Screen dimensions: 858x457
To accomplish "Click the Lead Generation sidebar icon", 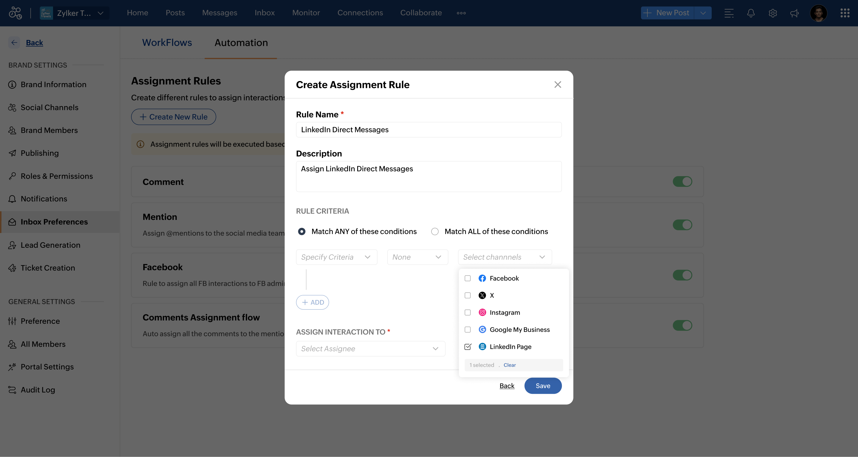I will click(13, 245).
